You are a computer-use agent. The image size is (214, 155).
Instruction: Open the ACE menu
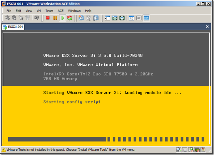click(60, 11)
